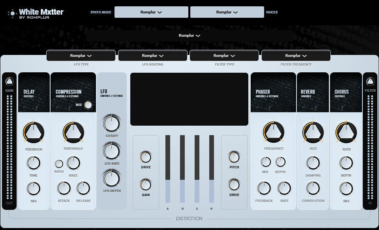Click the Compression Knee knob
The image size is (379, 230).
[73, 163]
